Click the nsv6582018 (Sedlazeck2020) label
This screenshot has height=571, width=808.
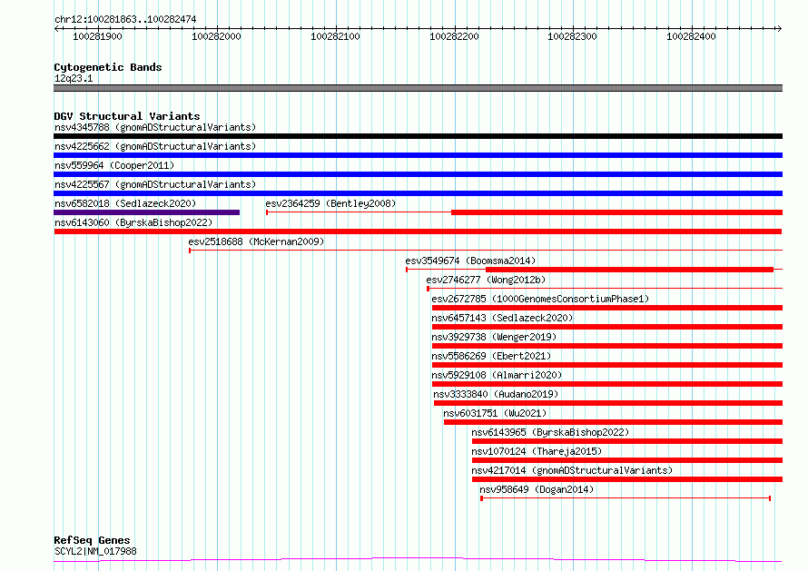[125, 203]
